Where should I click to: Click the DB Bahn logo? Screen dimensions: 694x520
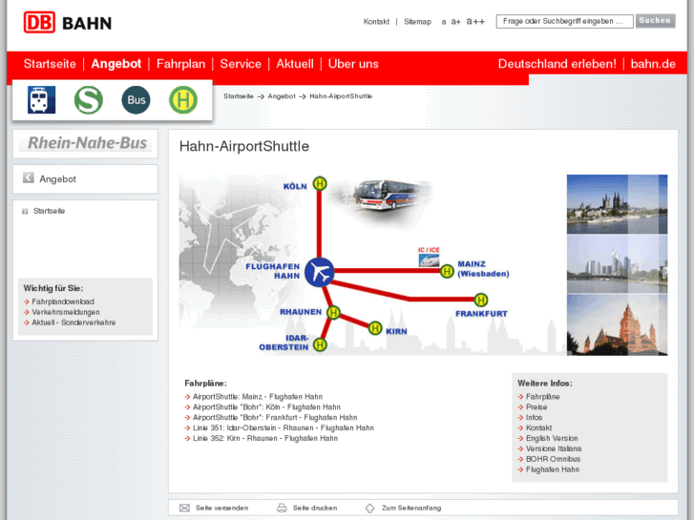point(67,23)
